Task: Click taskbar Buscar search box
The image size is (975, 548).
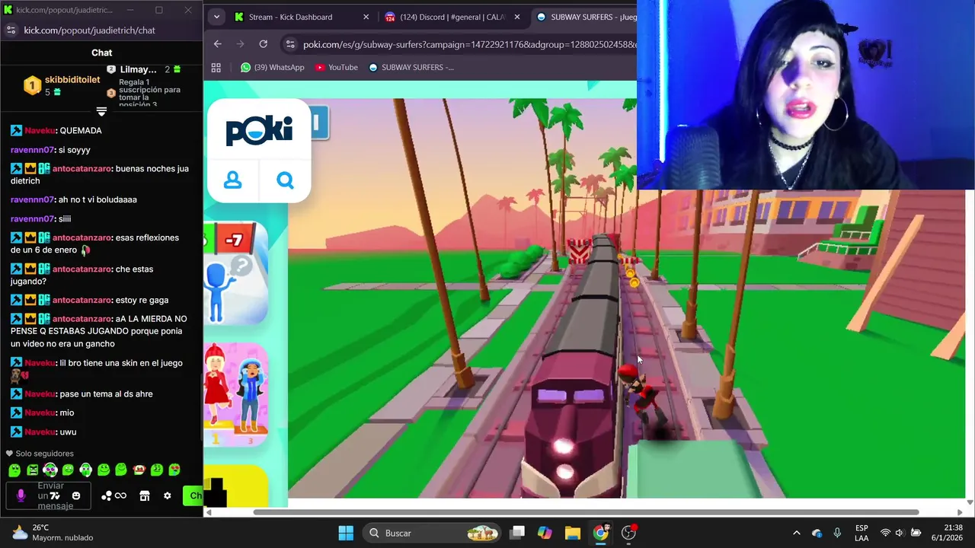Action: (433, 533)
